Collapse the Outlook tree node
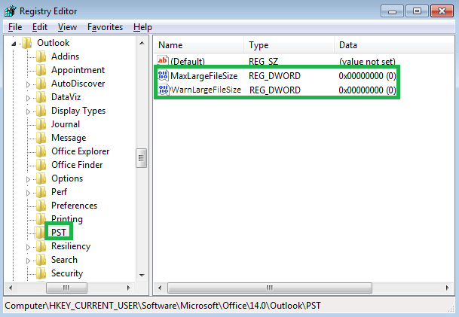This screenshot has width=459, height=317. click(14, 44)
